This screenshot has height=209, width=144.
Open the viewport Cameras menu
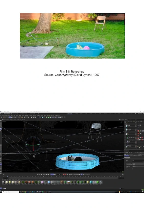coord(8,120)
